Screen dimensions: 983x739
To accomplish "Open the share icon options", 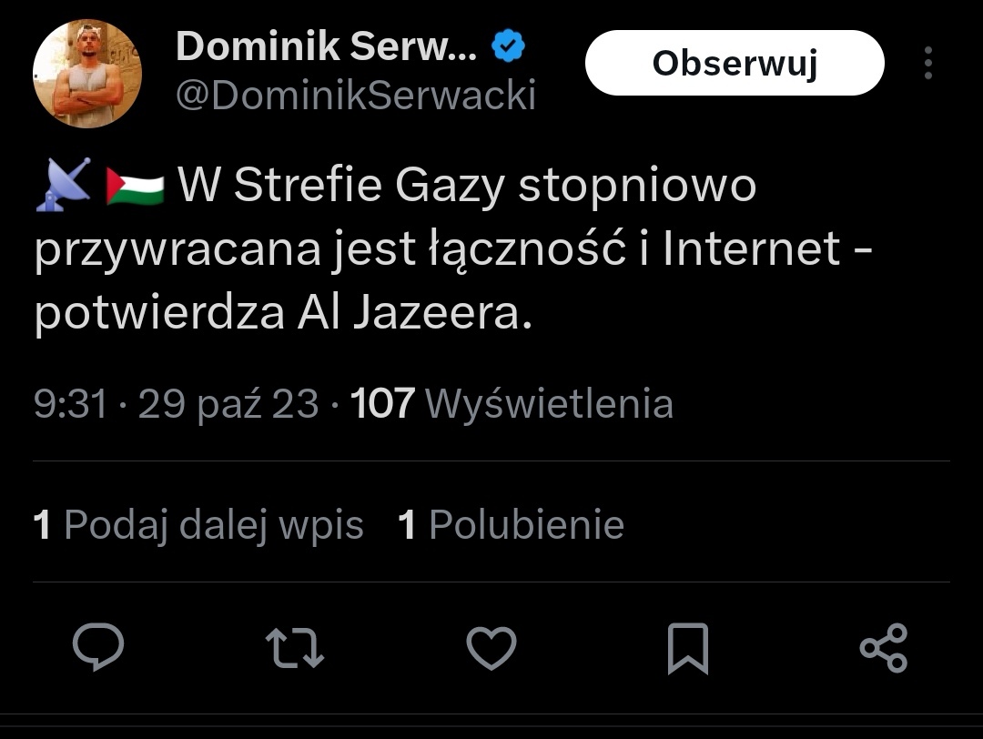I will 884,647.
